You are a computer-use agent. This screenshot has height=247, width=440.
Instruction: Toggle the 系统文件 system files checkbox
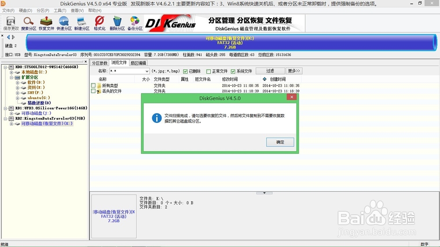click(233, 72)
